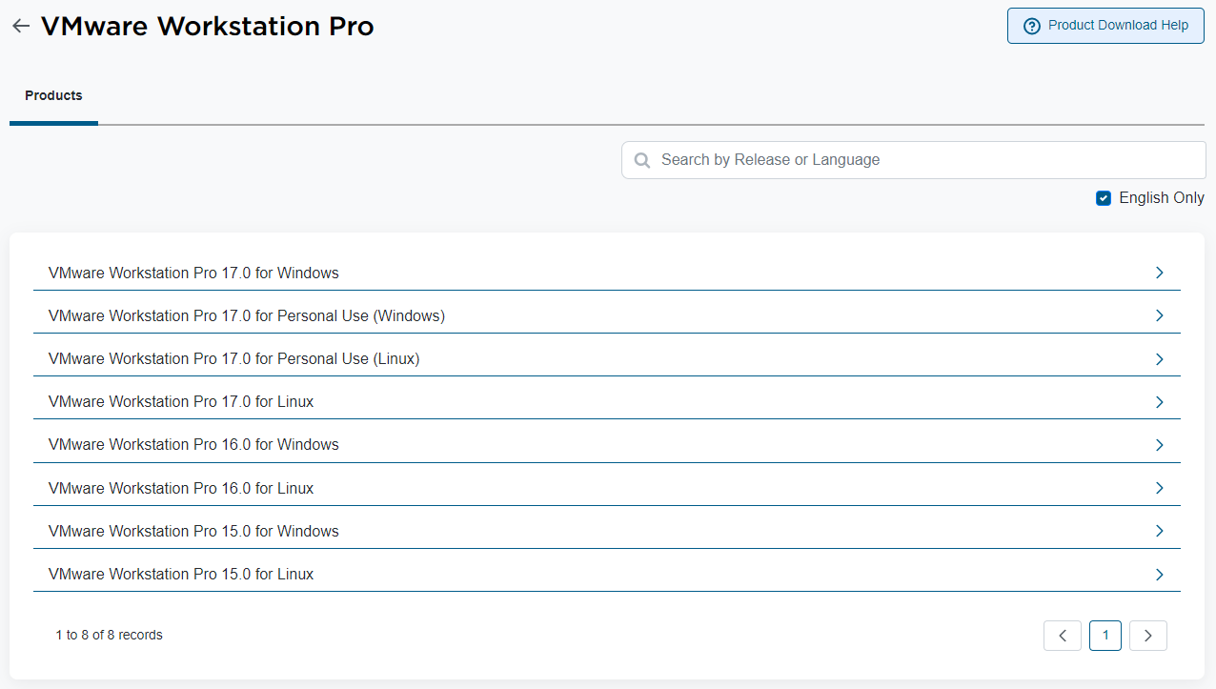Select VMware Workstation Pro 15.0 for Windows text
Viewport: 1216px width, 689px height.
pos(193,531)
